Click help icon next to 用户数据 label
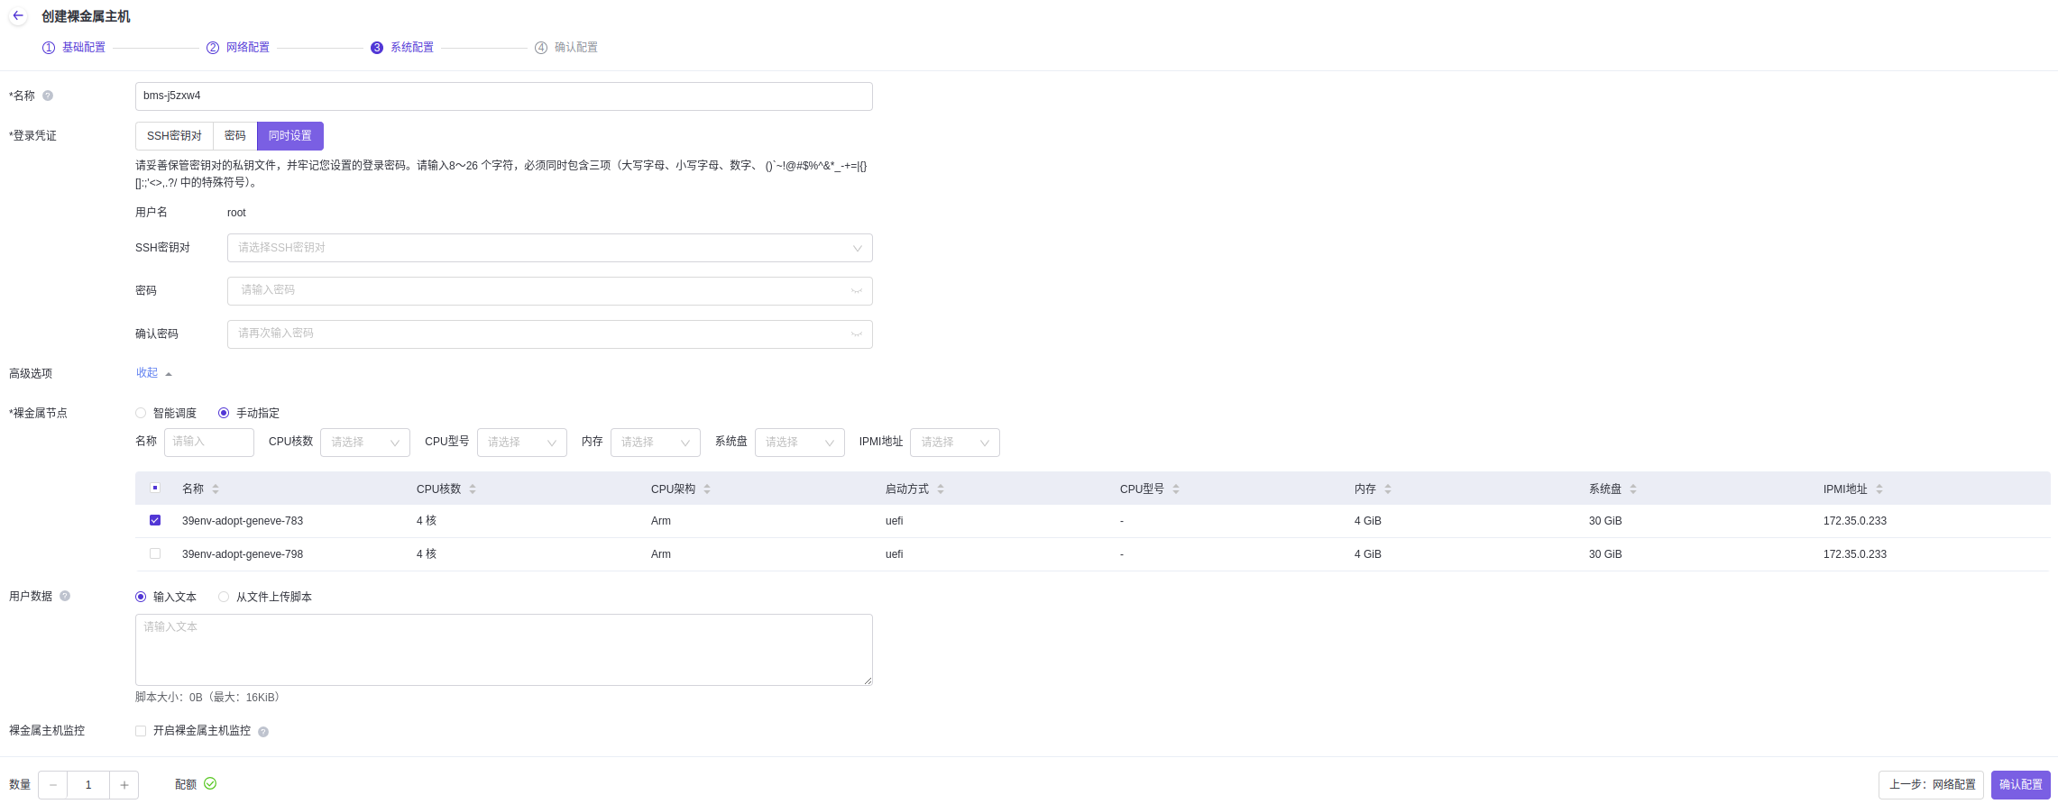 pyautogui.click(x=65, y=596)
